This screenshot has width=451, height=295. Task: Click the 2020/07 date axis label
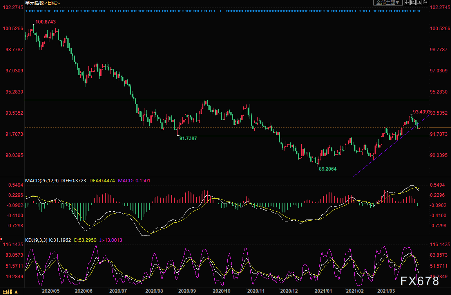(118, 291)
